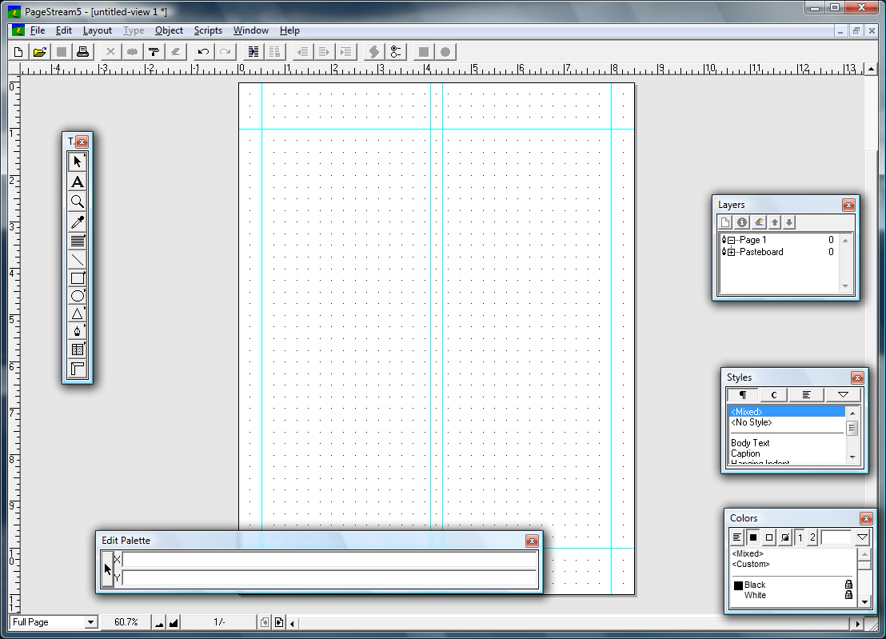Toggle paragraph styles button in Styles panel
The height and width of the screenshot is (639, 886).
pyautogui.click(x=743, y=395)
